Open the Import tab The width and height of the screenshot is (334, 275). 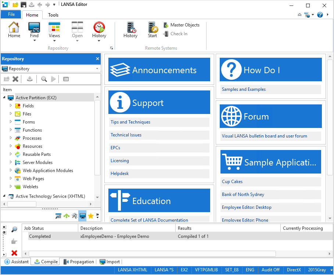(110, 261)
